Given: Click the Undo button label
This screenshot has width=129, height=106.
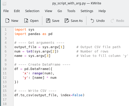Looking at the screenshot, I should pos(101,21).
